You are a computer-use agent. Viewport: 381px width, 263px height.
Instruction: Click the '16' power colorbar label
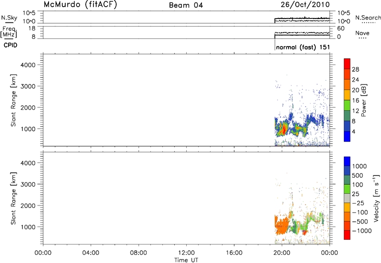[355, 101]
